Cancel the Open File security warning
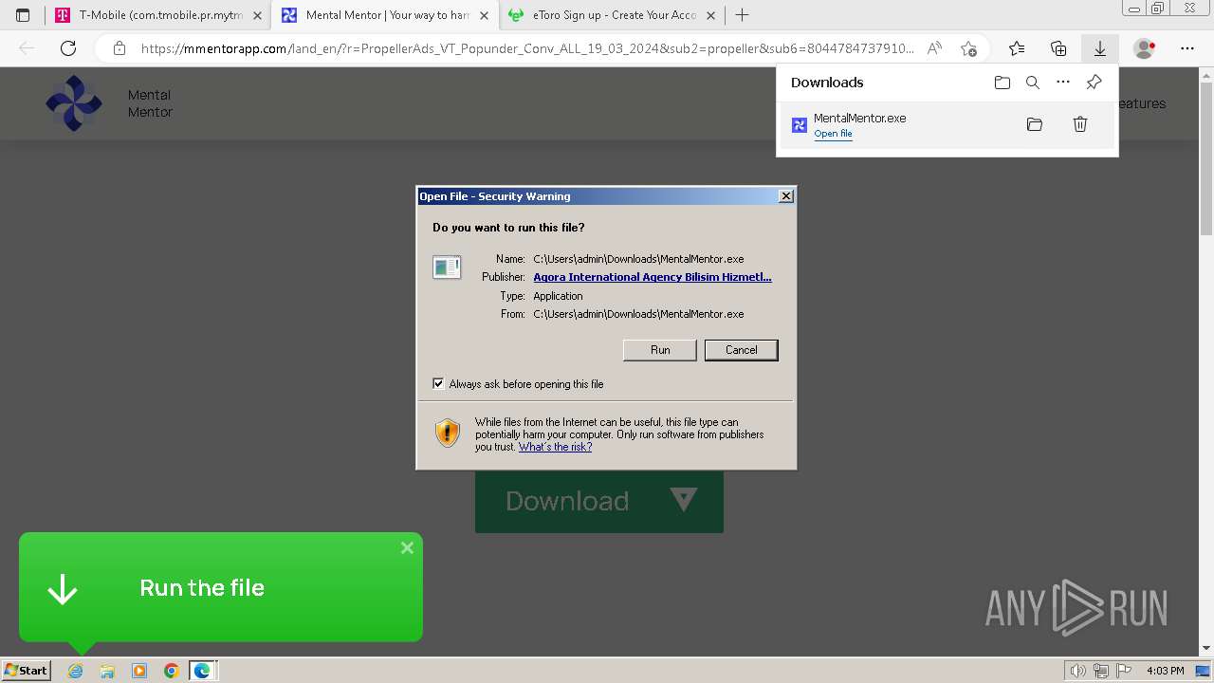The height and width of the screenshot is (683, 1214). coord(741,350)
